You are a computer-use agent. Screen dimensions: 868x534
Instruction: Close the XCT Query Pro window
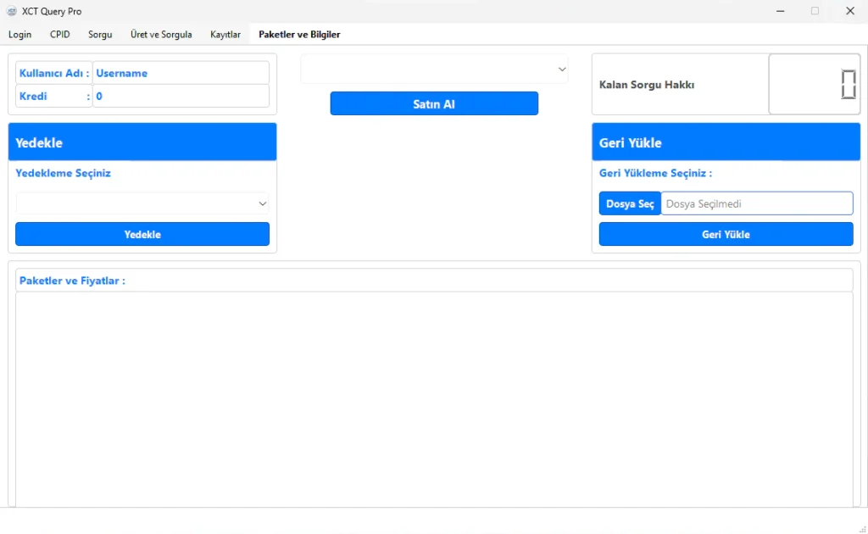[849, 11]
